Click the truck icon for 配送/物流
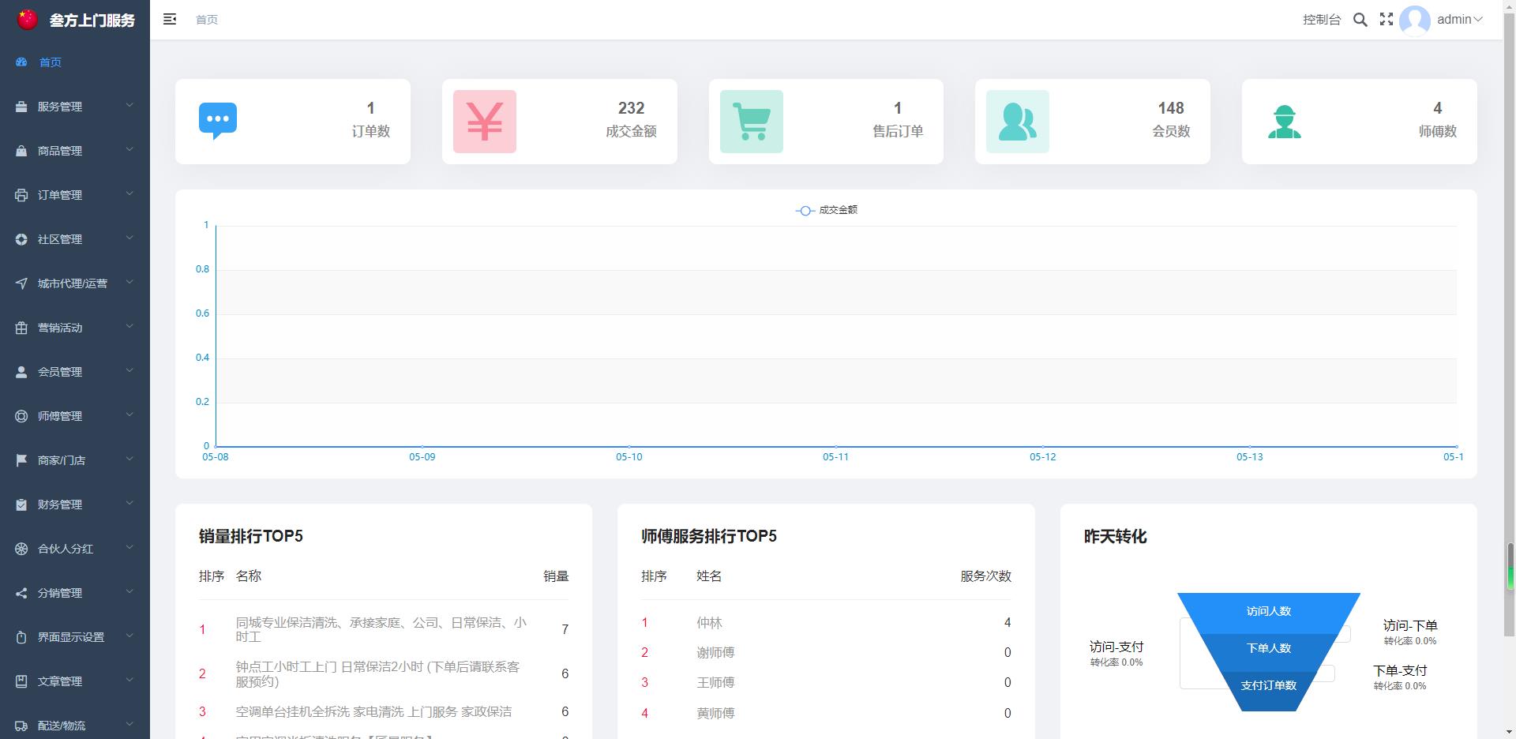The image size is (1516, 739). pos(21,726)
